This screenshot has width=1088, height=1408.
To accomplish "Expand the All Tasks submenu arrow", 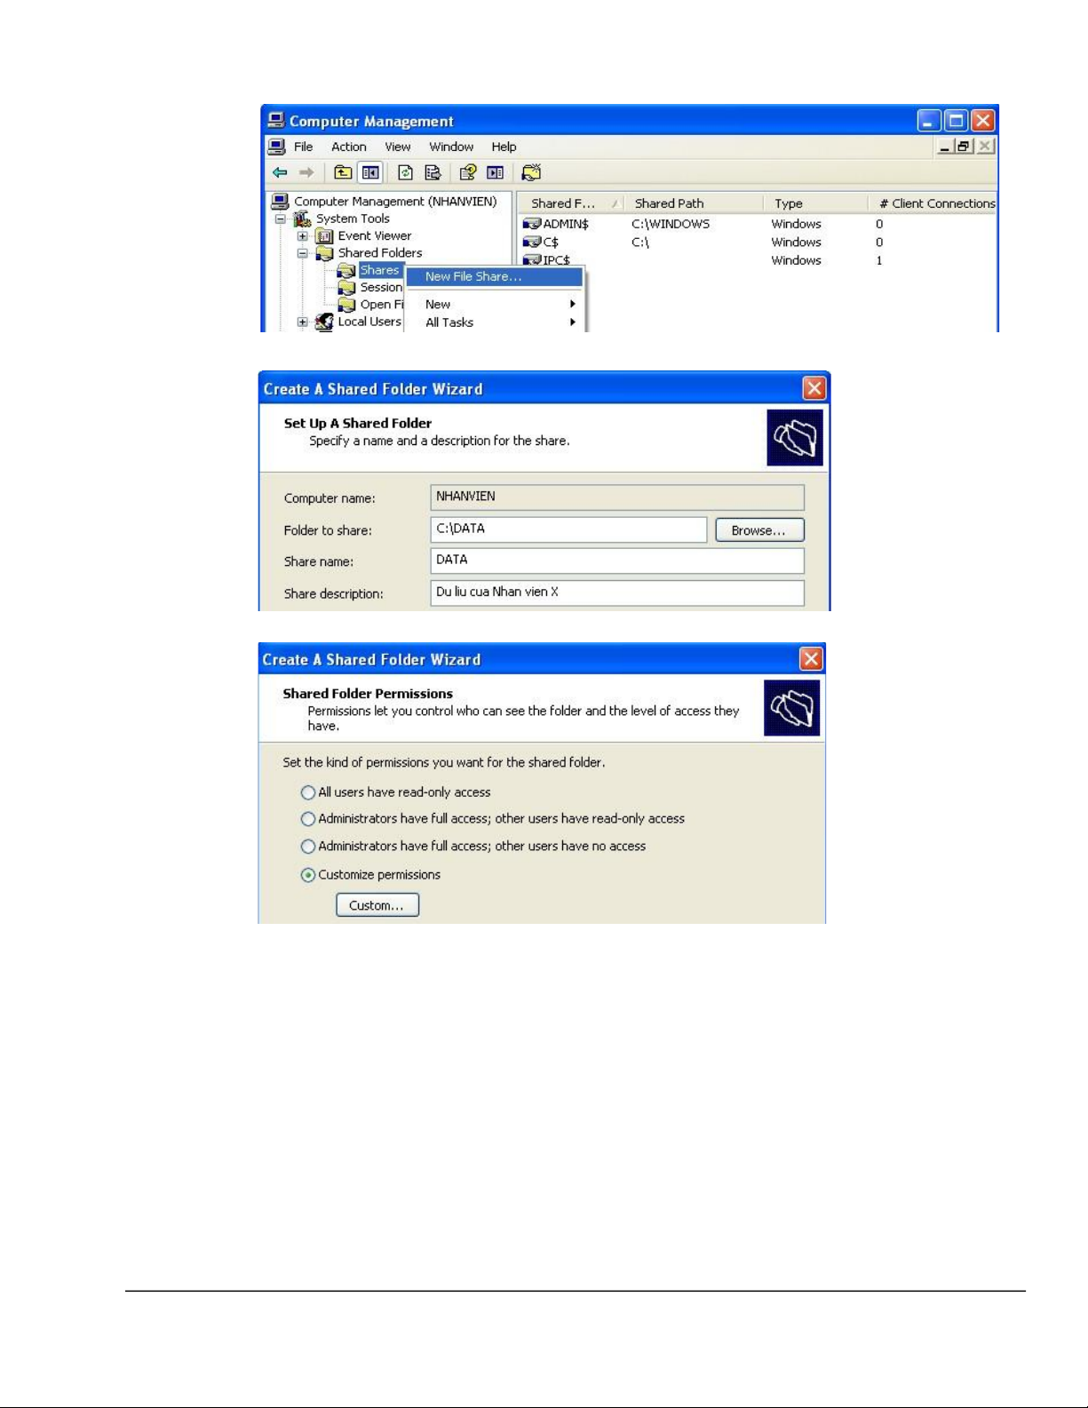I will 573,322.
